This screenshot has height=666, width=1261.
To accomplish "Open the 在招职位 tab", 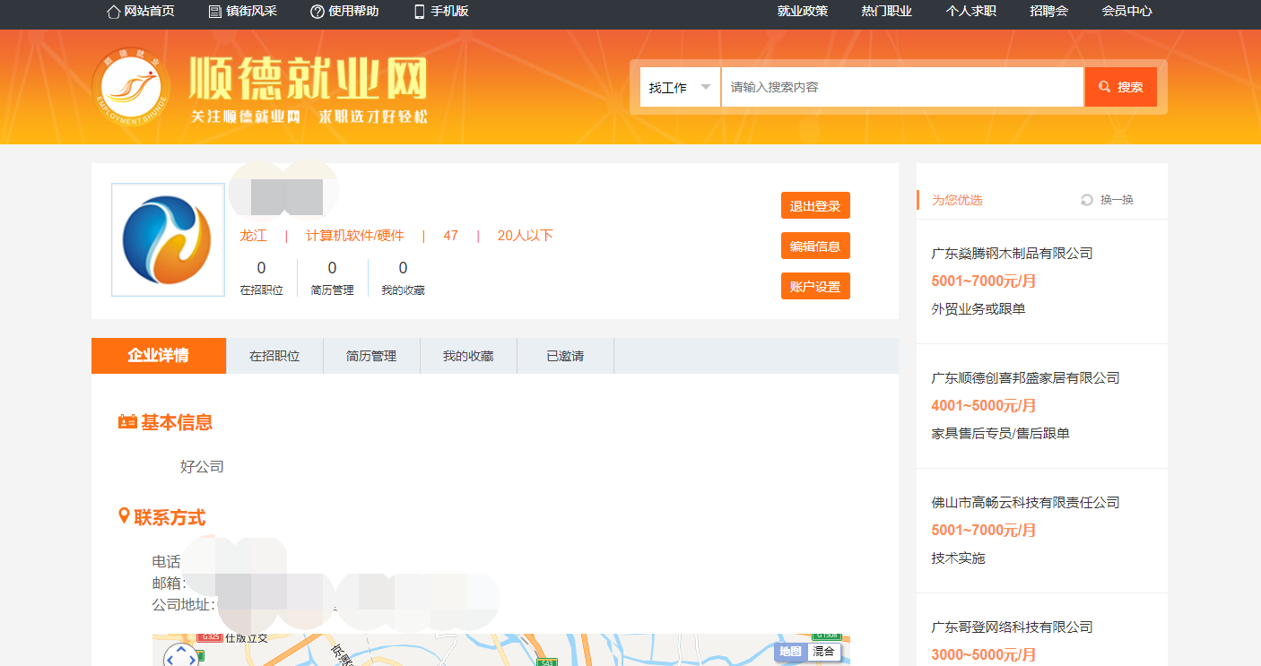I will (x=274, y=356).
